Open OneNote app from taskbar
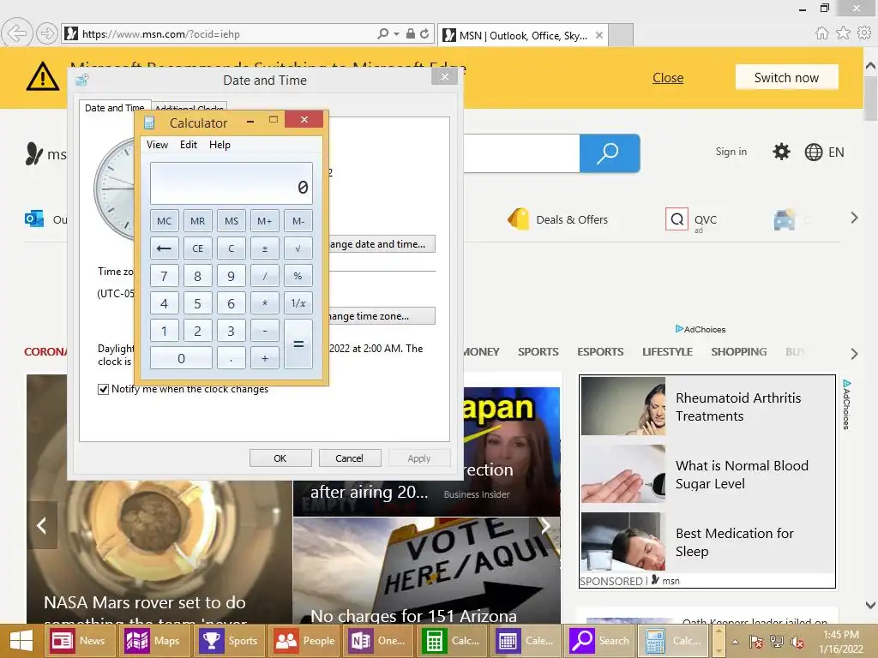This screenshot has height=658, width=878. click(377, 641)
